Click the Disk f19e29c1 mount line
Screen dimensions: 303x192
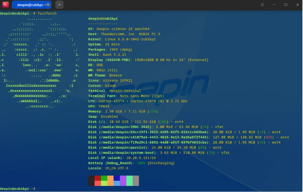point(184,142)
